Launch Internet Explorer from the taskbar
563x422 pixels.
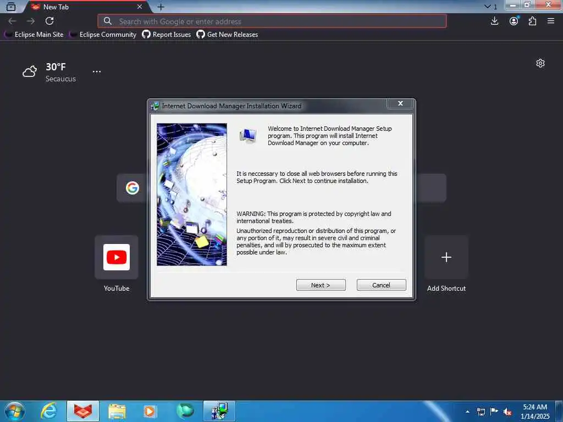pyautogui.click(x=49, y=411)
